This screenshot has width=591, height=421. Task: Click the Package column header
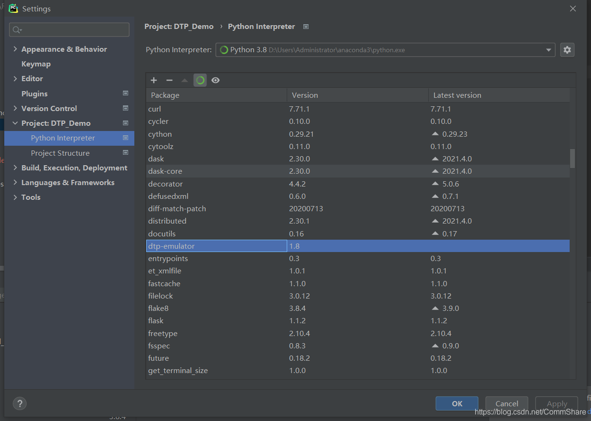point(216,95)
